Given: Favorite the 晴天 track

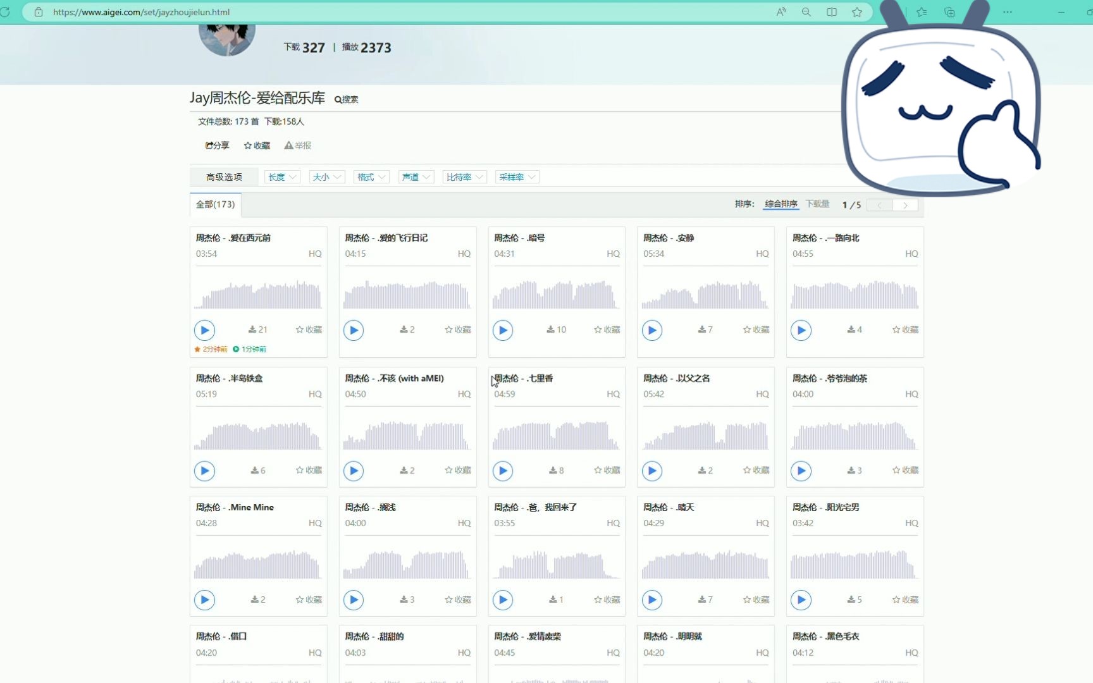Looking at the screenshot, I should (x=756, y=600).
